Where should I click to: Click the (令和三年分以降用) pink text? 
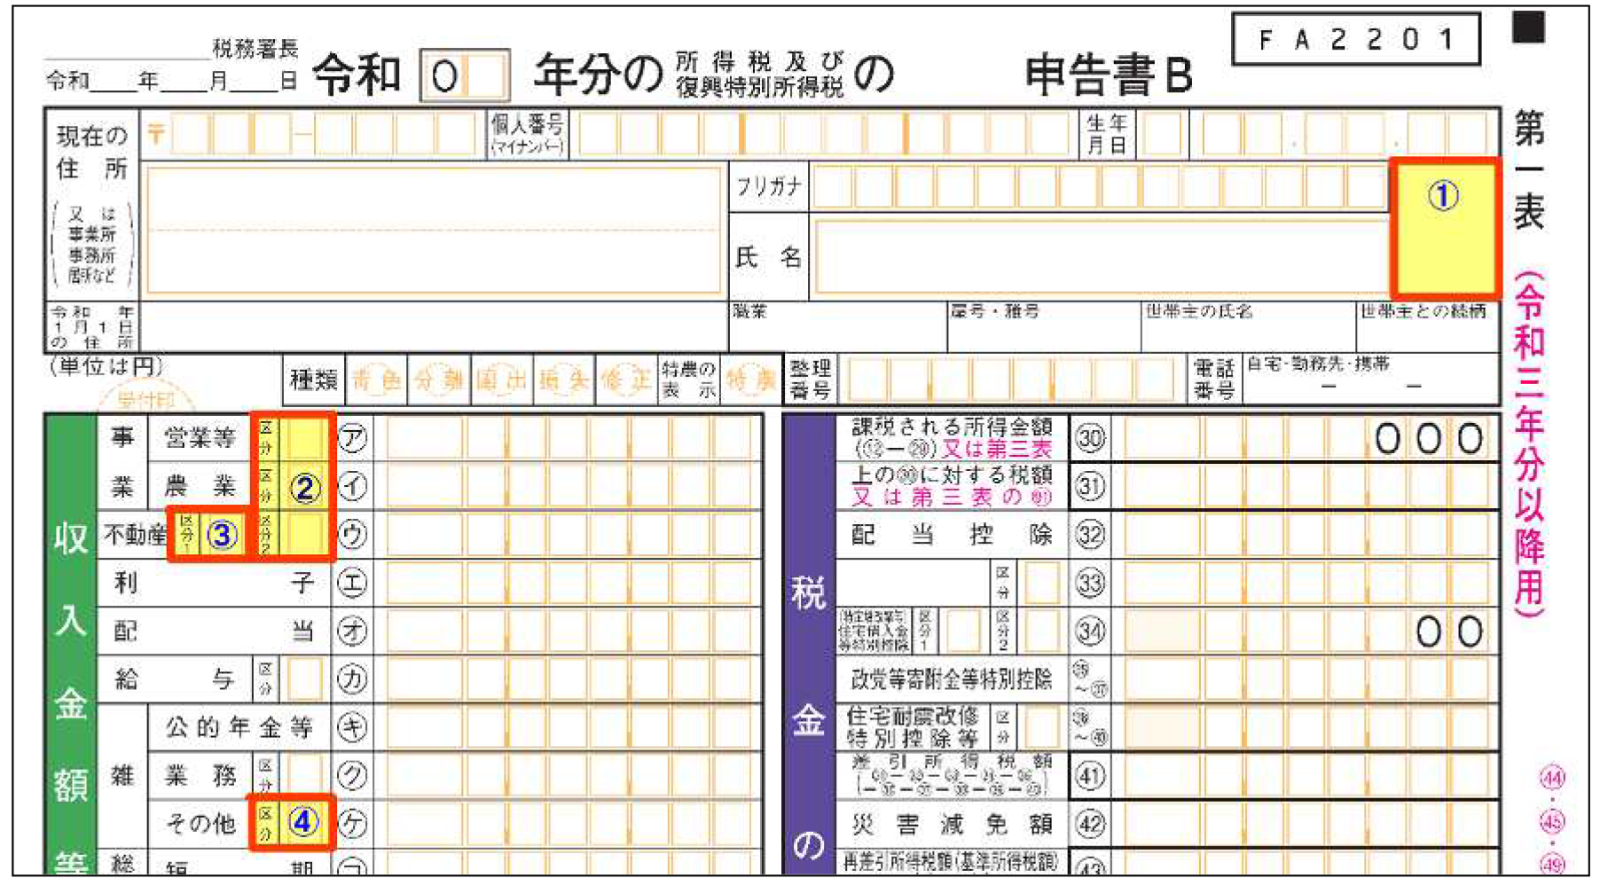click(x=1530, y=443)
